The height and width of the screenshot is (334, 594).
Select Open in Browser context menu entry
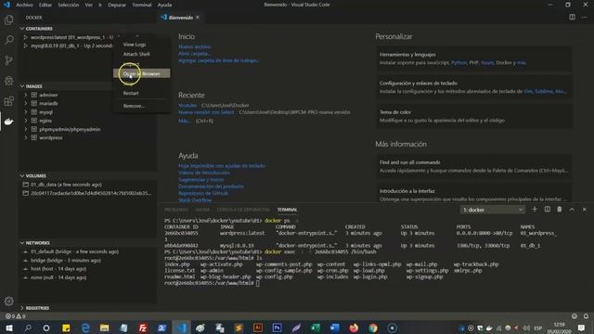click(142, 73)
